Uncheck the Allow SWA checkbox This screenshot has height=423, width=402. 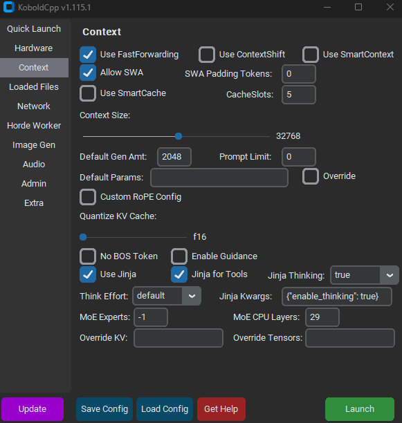88,73
